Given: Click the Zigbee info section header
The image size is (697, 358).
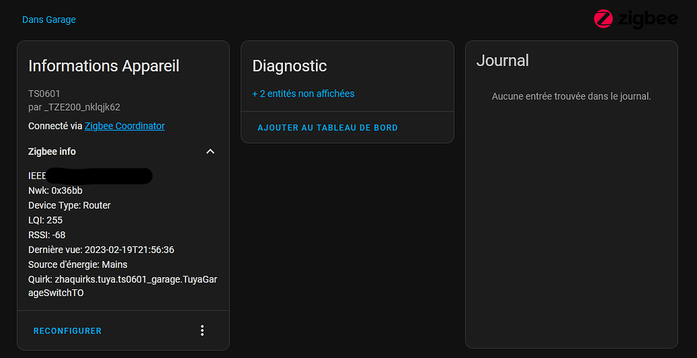Looking at the screenshot, I should click(x=53, y=152).
